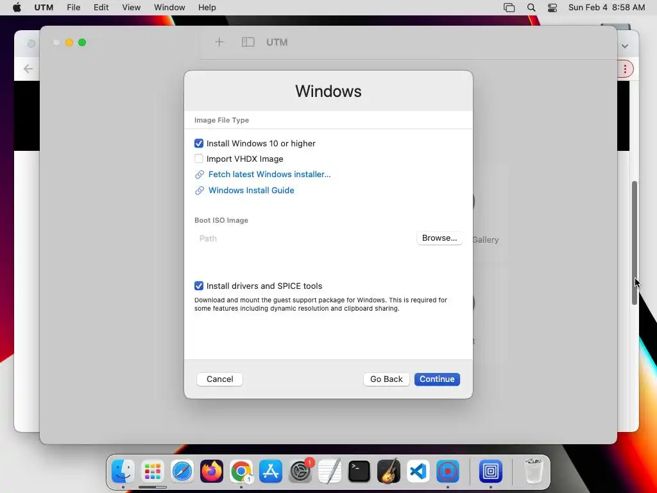Screen dimensions: 657x493
Task: Launch Visual Studio Code from Dock
Action: (418, 471)
